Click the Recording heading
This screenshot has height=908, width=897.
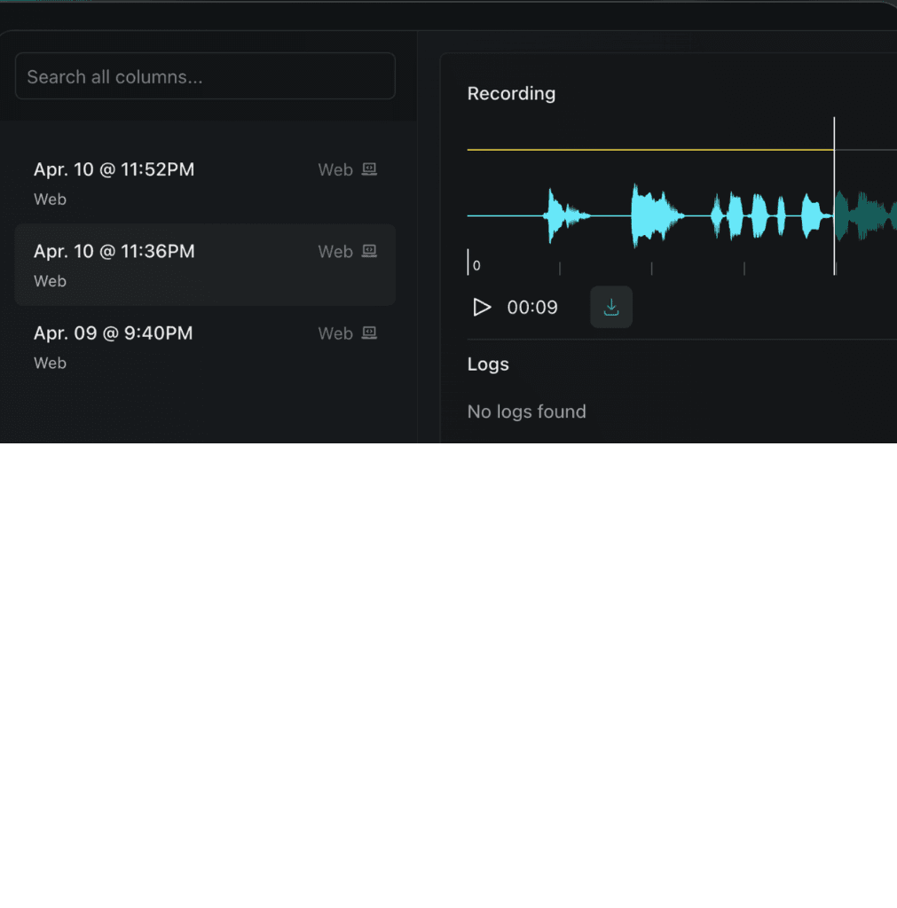511,93
